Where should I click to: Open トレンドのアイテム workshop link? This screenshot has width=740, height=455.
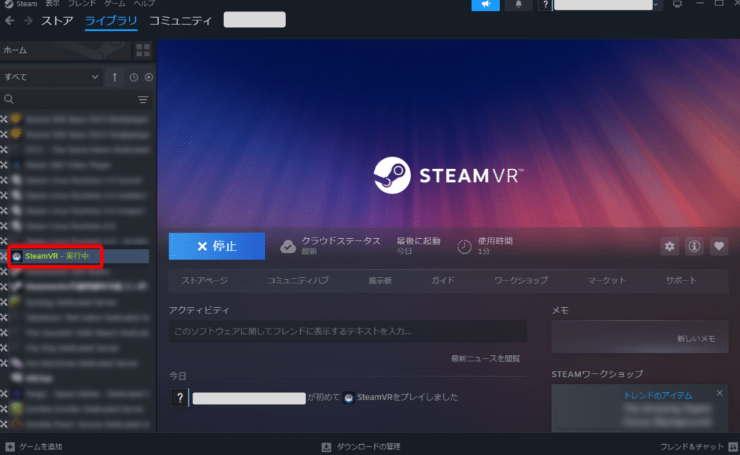point(658,395)
